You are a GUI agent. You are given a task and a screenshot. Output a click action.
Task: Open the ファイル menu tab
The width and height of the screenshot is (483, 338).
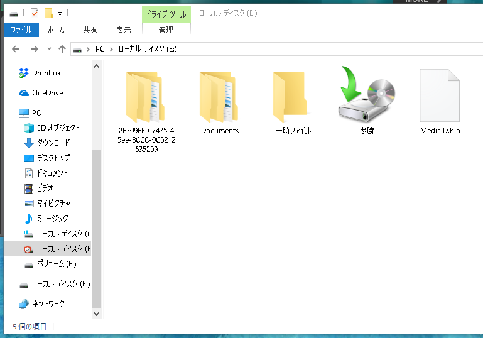pos(21,30)
